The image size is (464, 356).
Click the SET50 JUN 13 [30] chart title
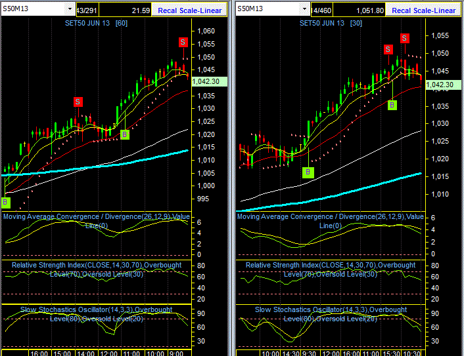click(331, 23)
